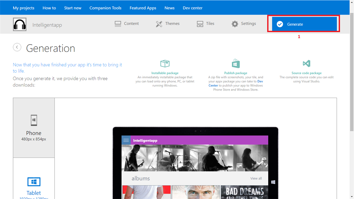Open the blue-eyed face album cover
This screenshot has height=199, width=354.
pyautogui.click(x=196, y=192)
